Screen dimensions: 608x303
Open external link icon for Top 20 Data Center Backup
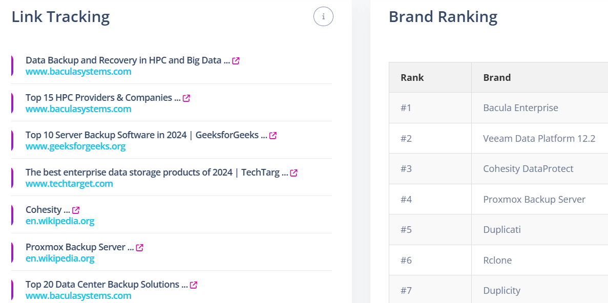point(194,285)
